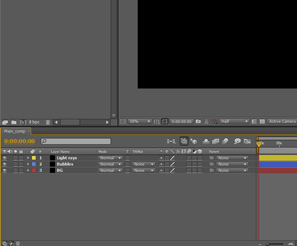Open the Interpret Footage icon in Project panel
The width and height of the screenshot is (297, 246).
(5, 122)
